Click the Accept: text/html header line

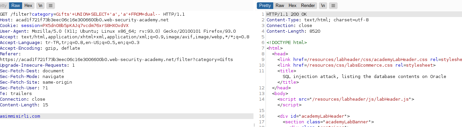(x=125, y=37)
